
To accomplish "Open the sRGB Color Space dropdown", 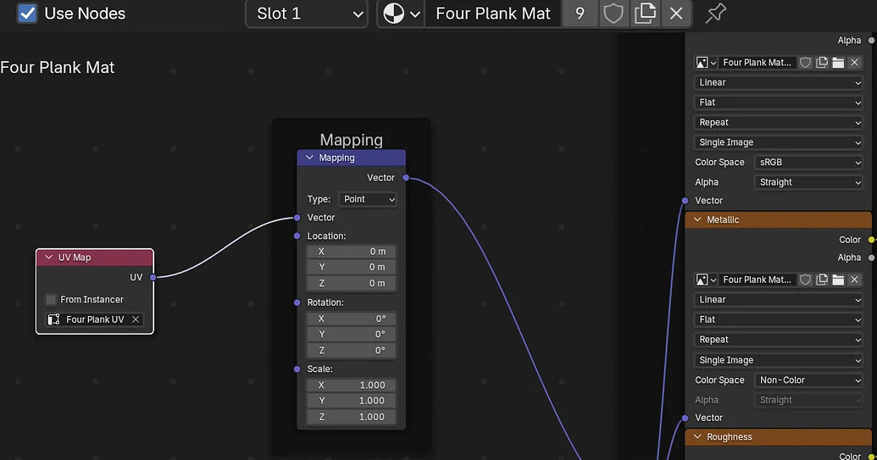I will pos(808,163).
